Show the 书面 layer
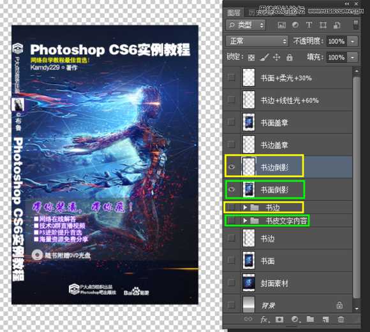This screenshot has width=370, height=332. point(232,261)
